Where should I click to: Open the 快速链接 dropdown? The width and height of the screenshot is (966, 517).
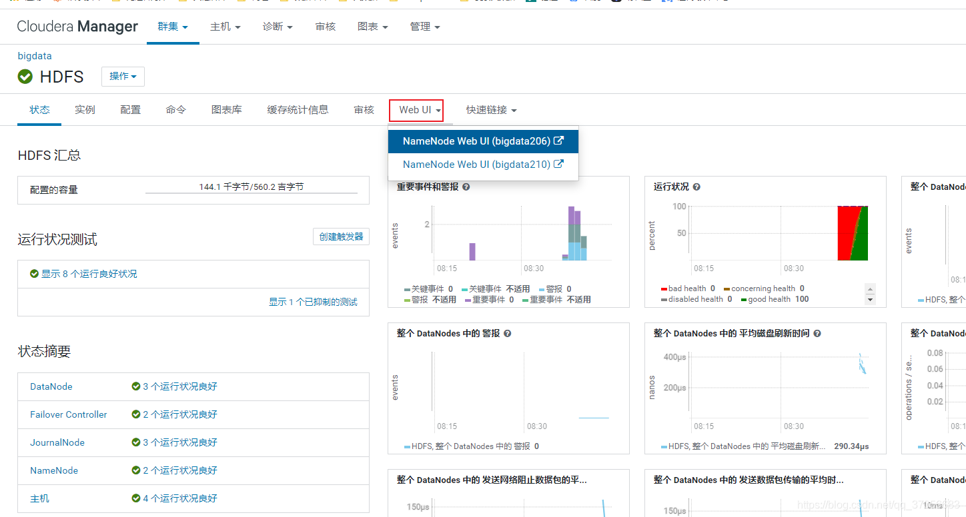492,110
